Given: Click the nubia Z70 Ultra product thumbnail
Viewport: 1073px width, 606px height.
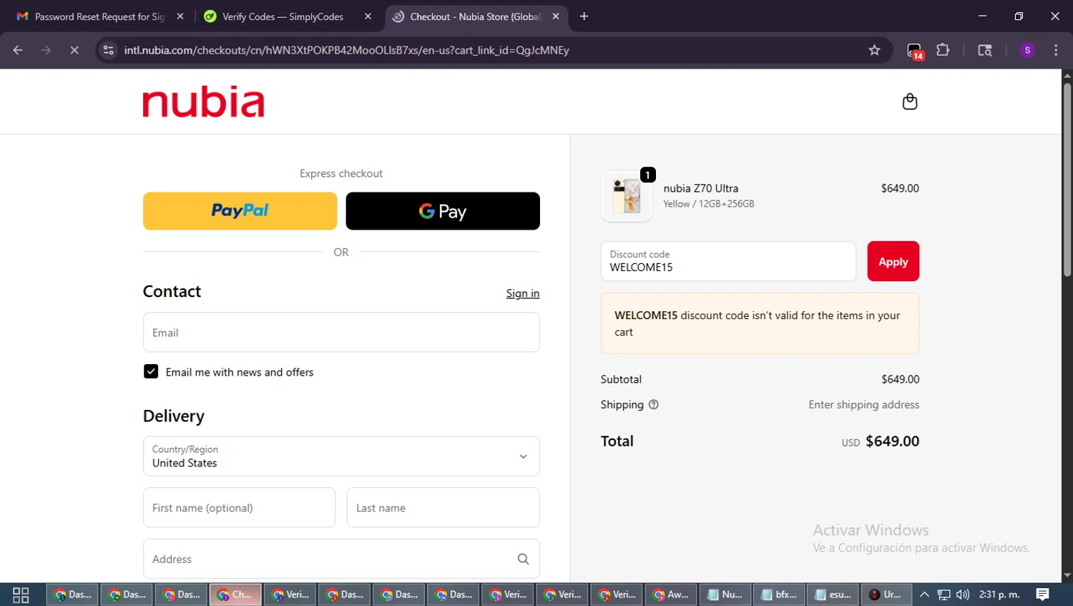Looking at the screenshot, I should (627, 196).
